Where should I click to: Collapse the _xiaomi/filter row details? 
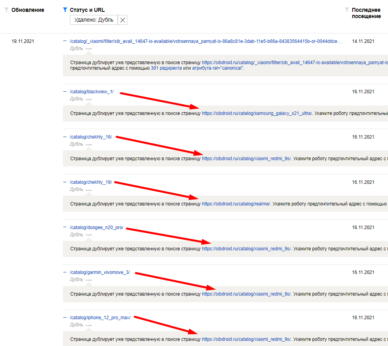pos(65,41)
